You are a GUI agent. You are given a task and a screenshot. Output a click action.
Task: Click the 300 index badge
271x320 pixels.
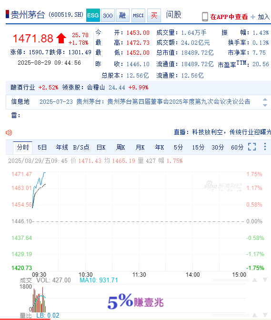click(108, 15)
